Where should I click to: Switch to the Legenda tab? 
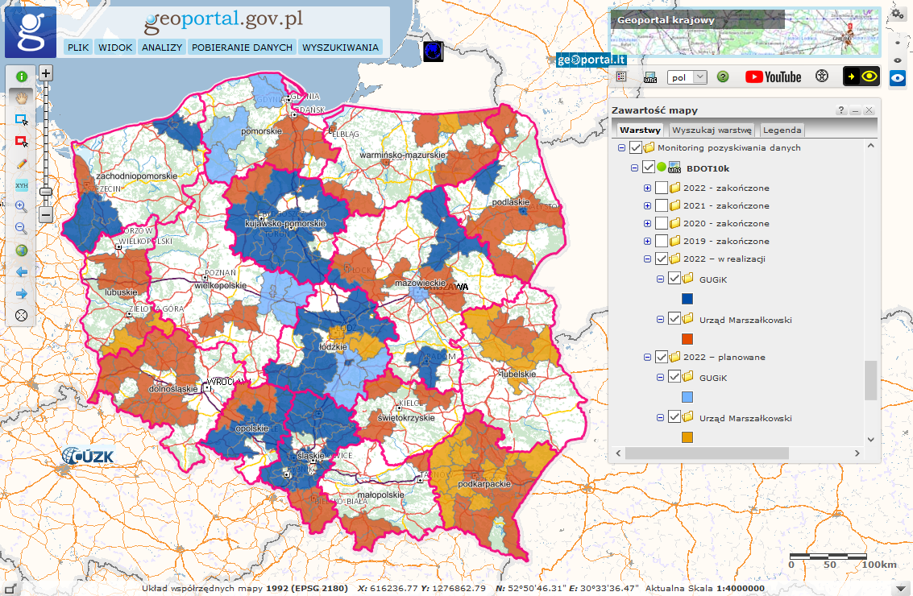pyautogui.click(x=782, y=130)
